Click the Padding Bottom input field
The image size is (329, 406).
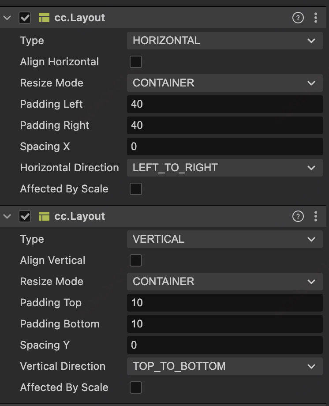pos(224,324)
